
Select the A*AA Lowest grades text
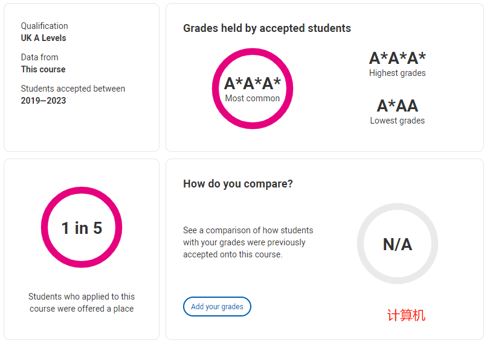pos(397,112)
